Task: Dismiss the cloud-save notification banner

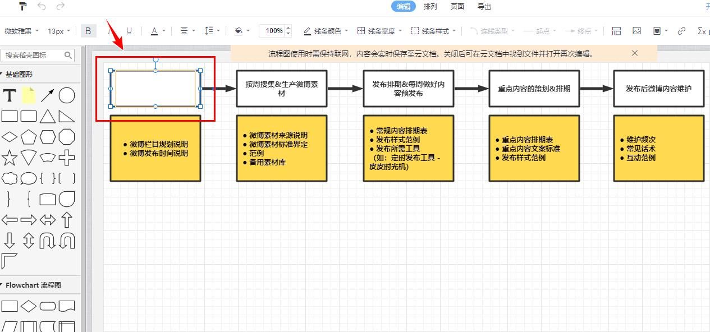Action: coord(634,53)
